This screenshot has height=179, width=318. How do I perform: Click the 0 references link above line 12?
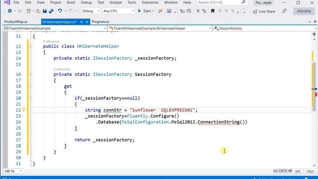point(51,41)
